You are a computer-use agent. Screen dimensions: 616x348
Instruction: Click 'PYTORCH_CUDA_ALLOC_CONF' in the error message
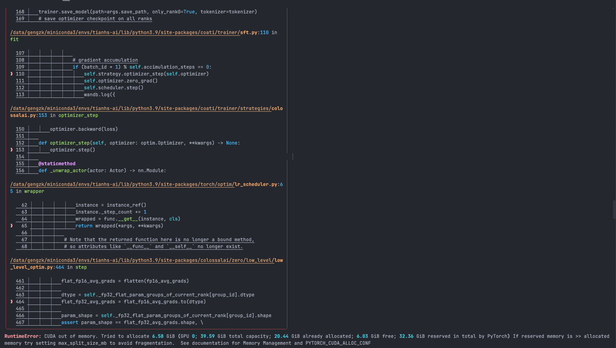click(x=338, y=343)
